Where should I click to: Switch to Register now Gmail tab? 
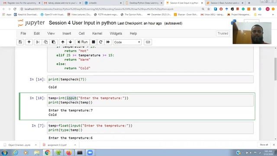pos(22,3)
